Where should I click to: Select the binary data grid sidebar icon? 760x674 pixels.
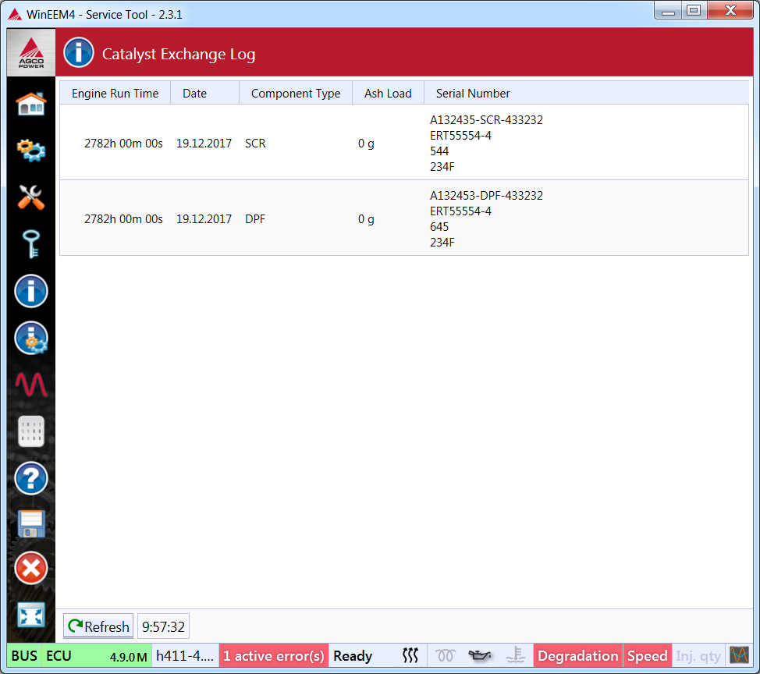point(31,431)
